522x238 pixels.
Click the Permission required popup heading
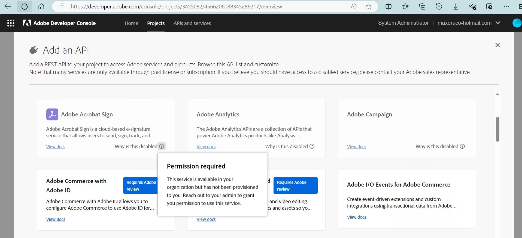(x=196, y=166)
